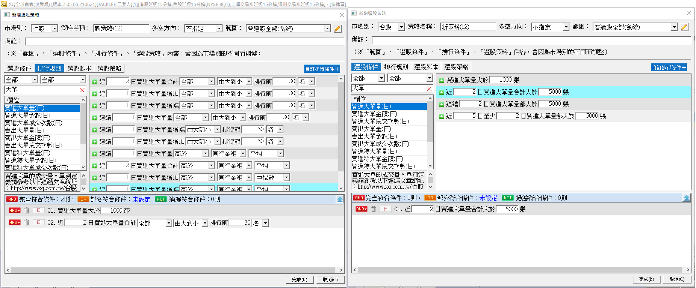This screenshot has width=696, height=288.
Task: Collapse the conditions panel in the right dialog
Action: click(686, 198)
